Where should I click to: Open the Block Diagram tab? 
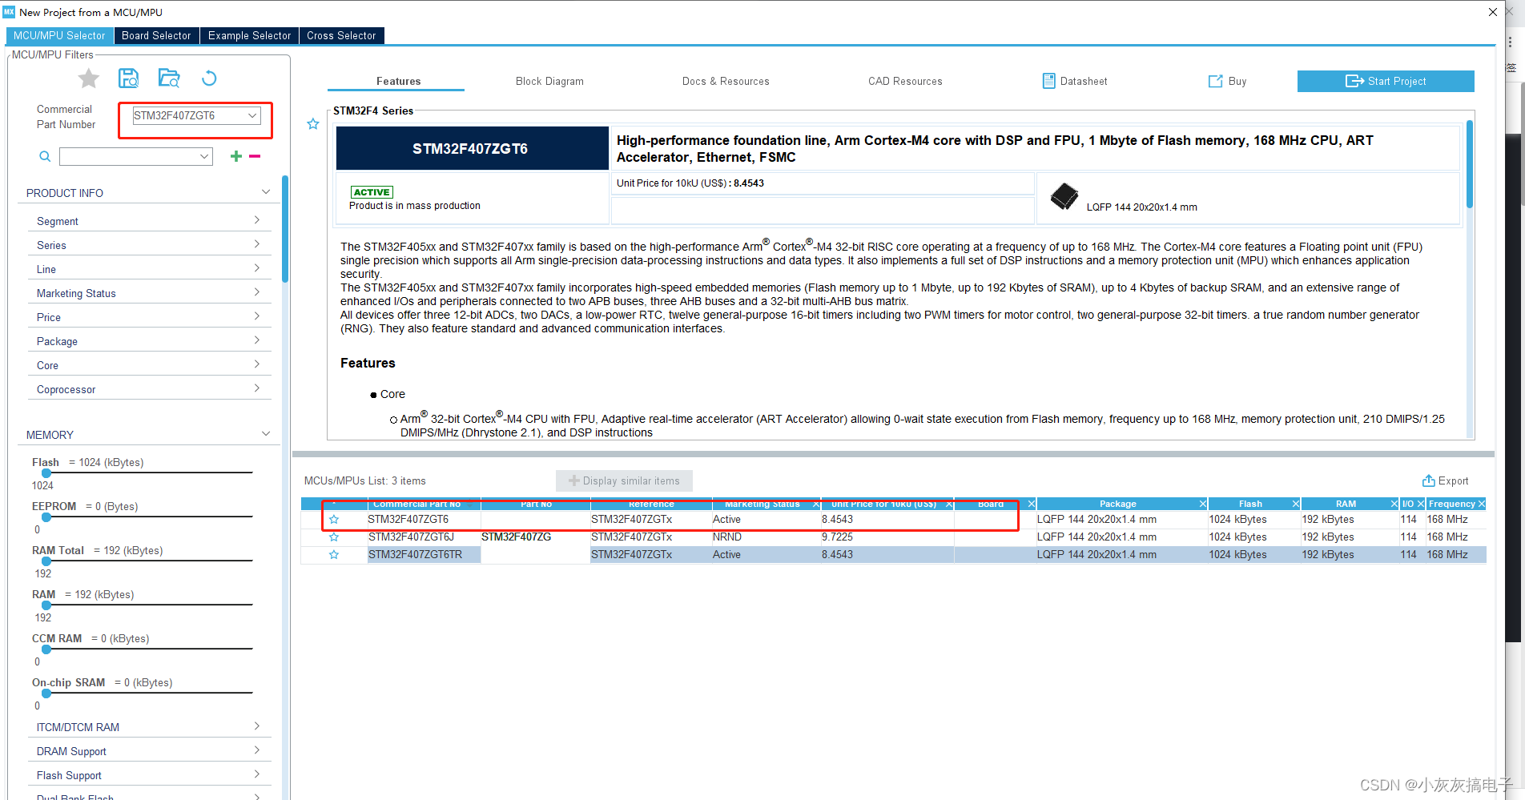point(549,81)
